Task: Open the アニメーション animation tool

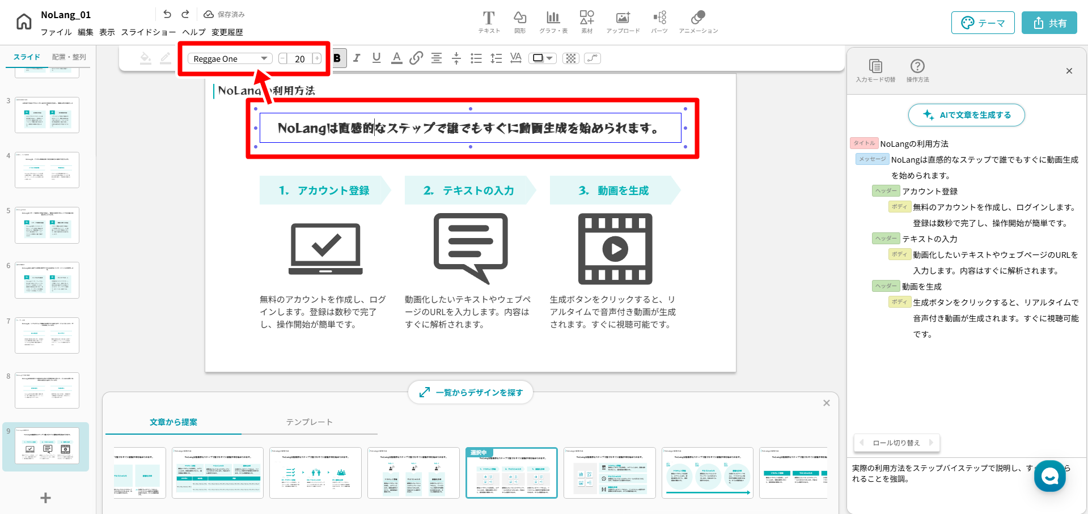Action: pyautogui.click(x=698, y=22)
